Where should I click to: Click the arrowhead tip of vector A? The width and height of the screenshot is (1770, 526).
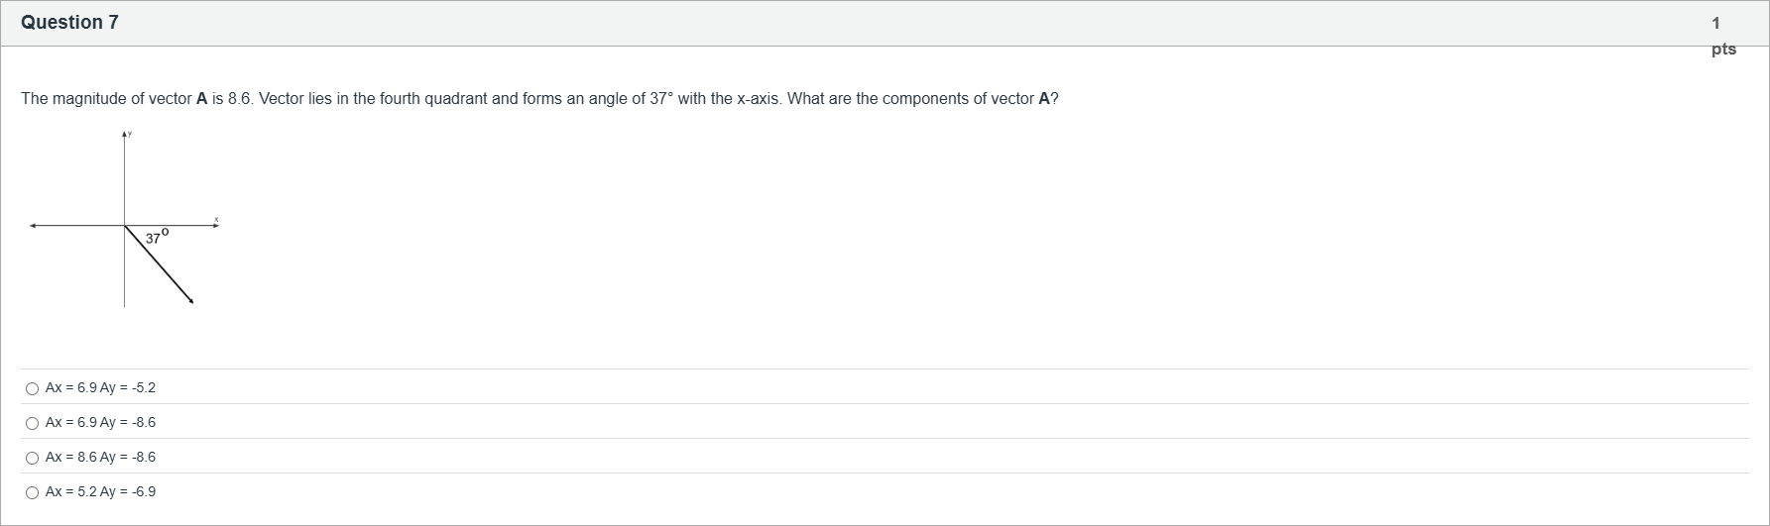click(x=191, y=302)
